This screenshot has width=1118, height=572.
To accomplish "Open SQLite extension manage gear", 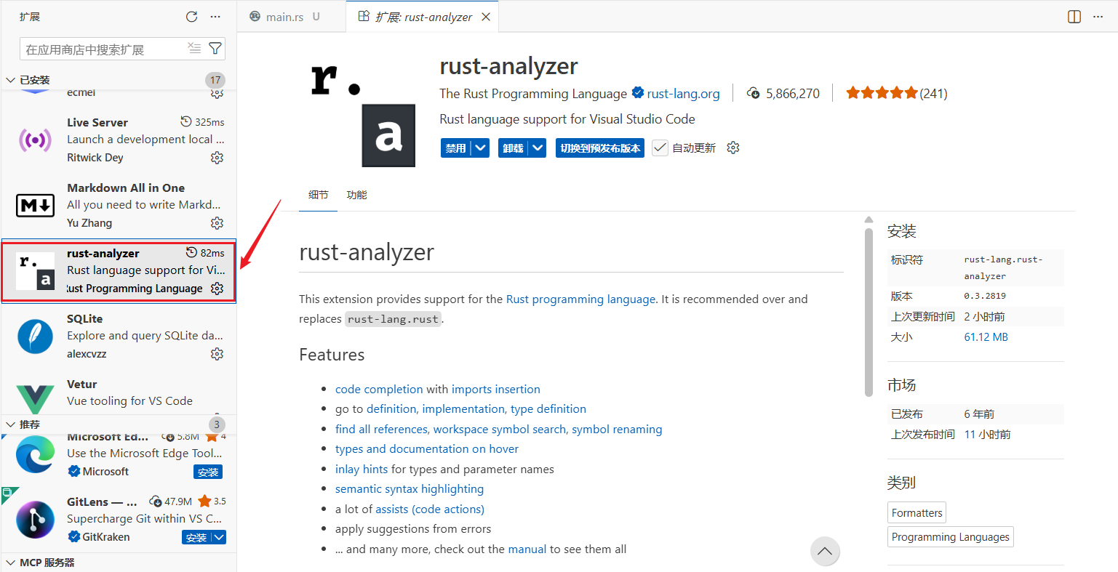I will tap(217, 354).
